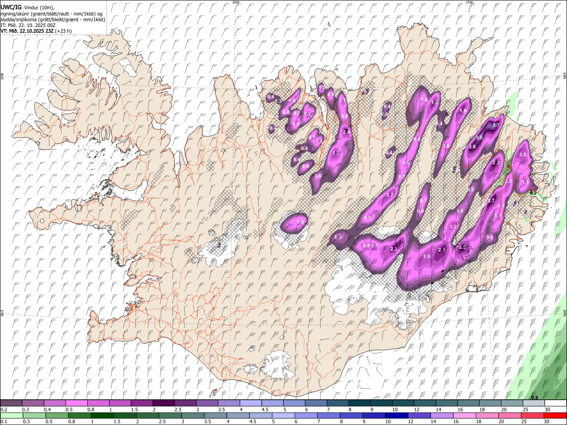Click the "15W" longitude label at top
567x425 pixels.
tap(469, 2)
